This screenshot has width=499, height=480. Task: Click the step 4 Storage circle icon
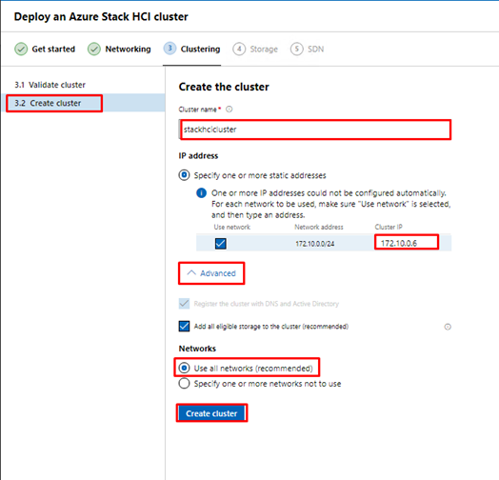click(x=239, y=49)
